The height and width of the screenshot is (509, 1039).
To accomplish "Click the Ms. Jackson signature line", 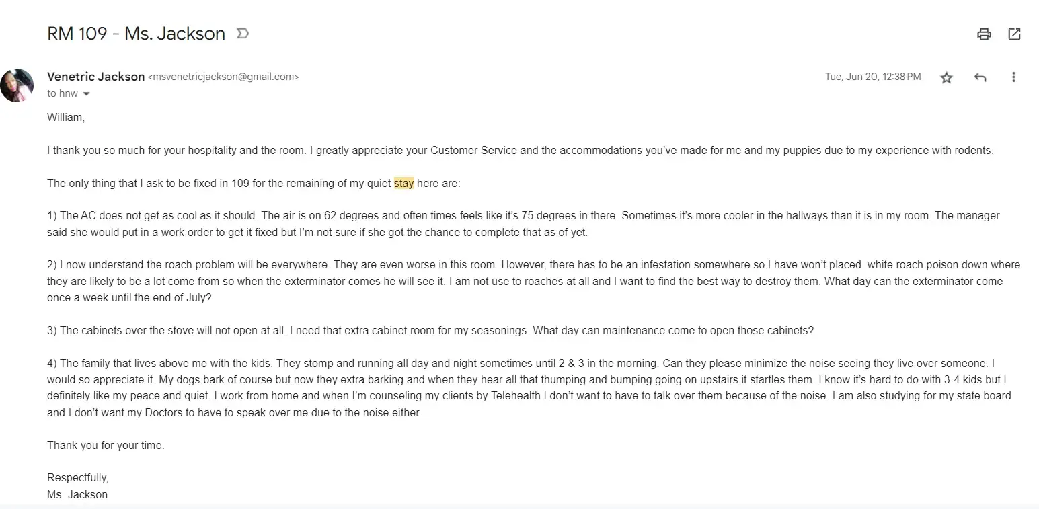I will click(77, 494).
